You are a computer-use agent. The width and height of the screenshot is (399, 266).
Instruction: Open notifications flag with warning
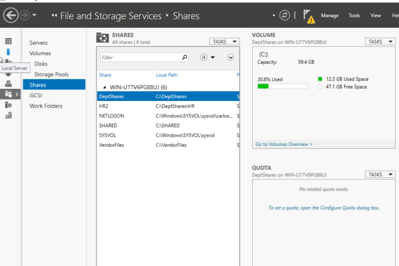pyautogui.click(x=309, y=16)
